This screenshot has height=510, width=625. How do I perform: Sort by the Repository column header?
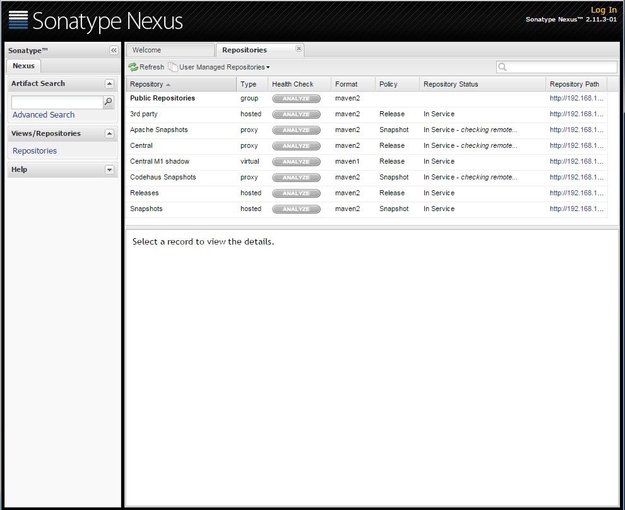146,84
